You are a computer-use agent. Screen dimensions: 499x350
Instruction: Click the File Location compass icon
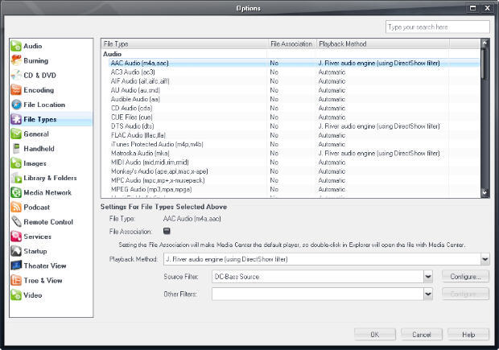pos(16,105)
